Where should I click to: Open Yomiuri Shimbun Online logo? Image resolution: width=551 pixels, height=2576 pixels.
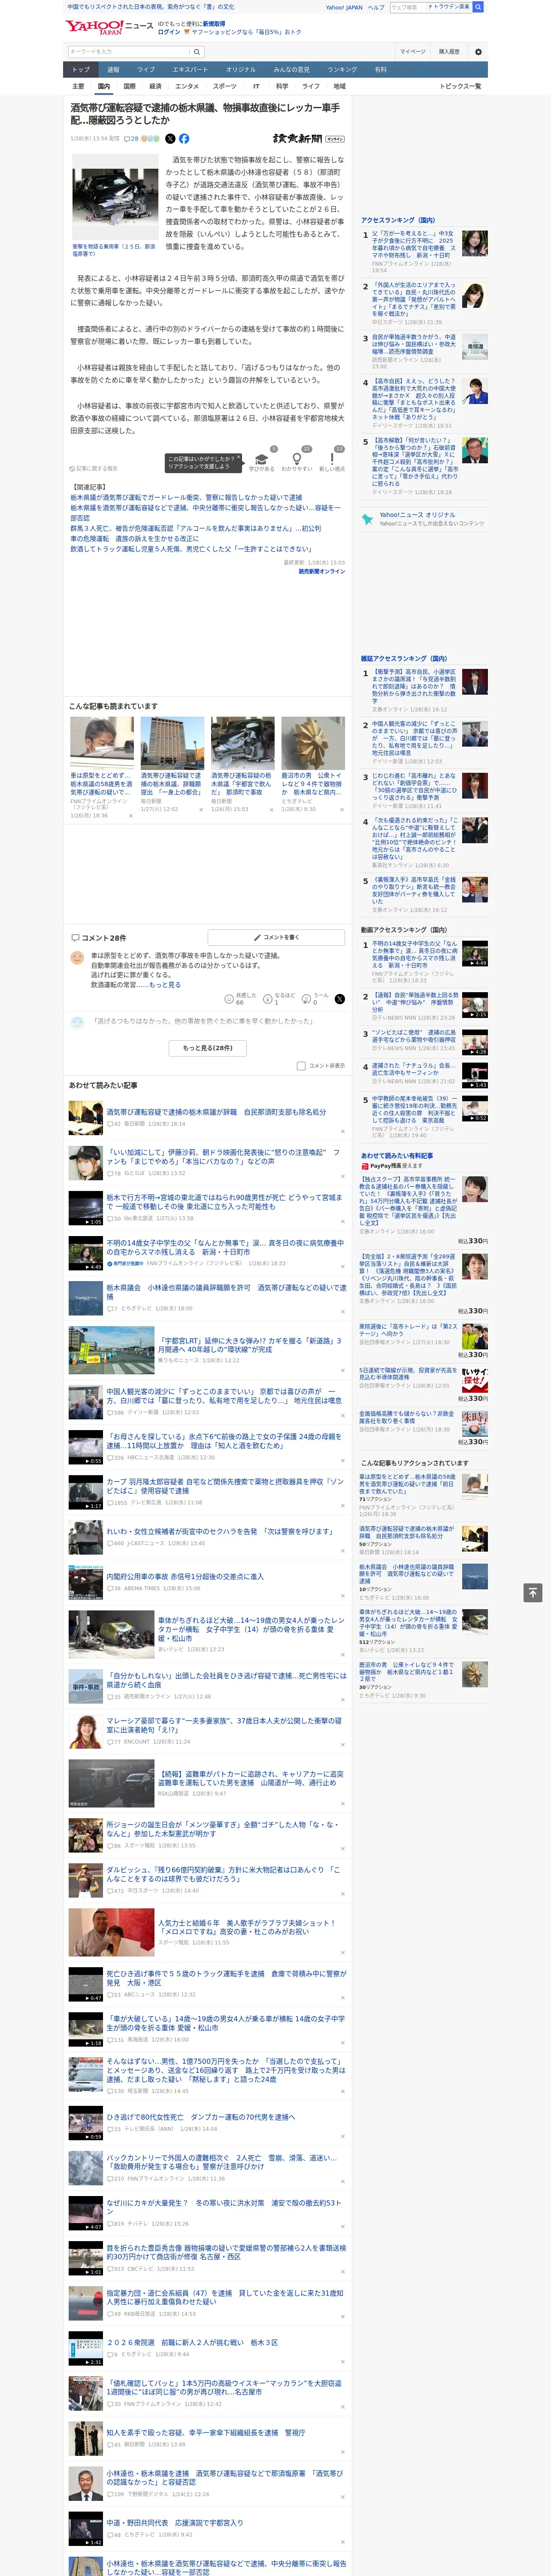(308, 139)
